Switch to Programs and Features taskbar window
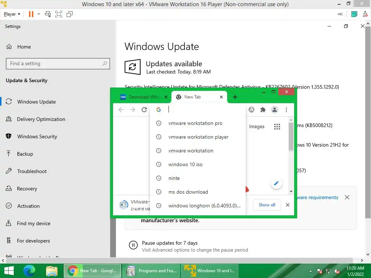Viewport: 371px width, 278px height. 151,271
